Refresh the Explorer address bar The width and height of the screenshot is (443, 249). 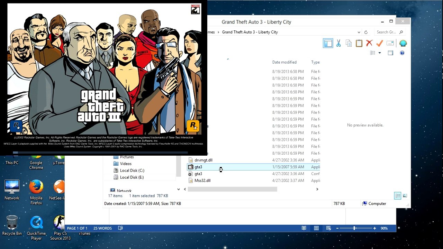(366, 32)
